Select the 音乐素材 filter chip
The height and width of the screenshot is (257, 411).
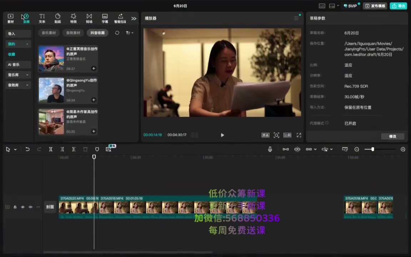pyautogui.click(x=49, y=33)
